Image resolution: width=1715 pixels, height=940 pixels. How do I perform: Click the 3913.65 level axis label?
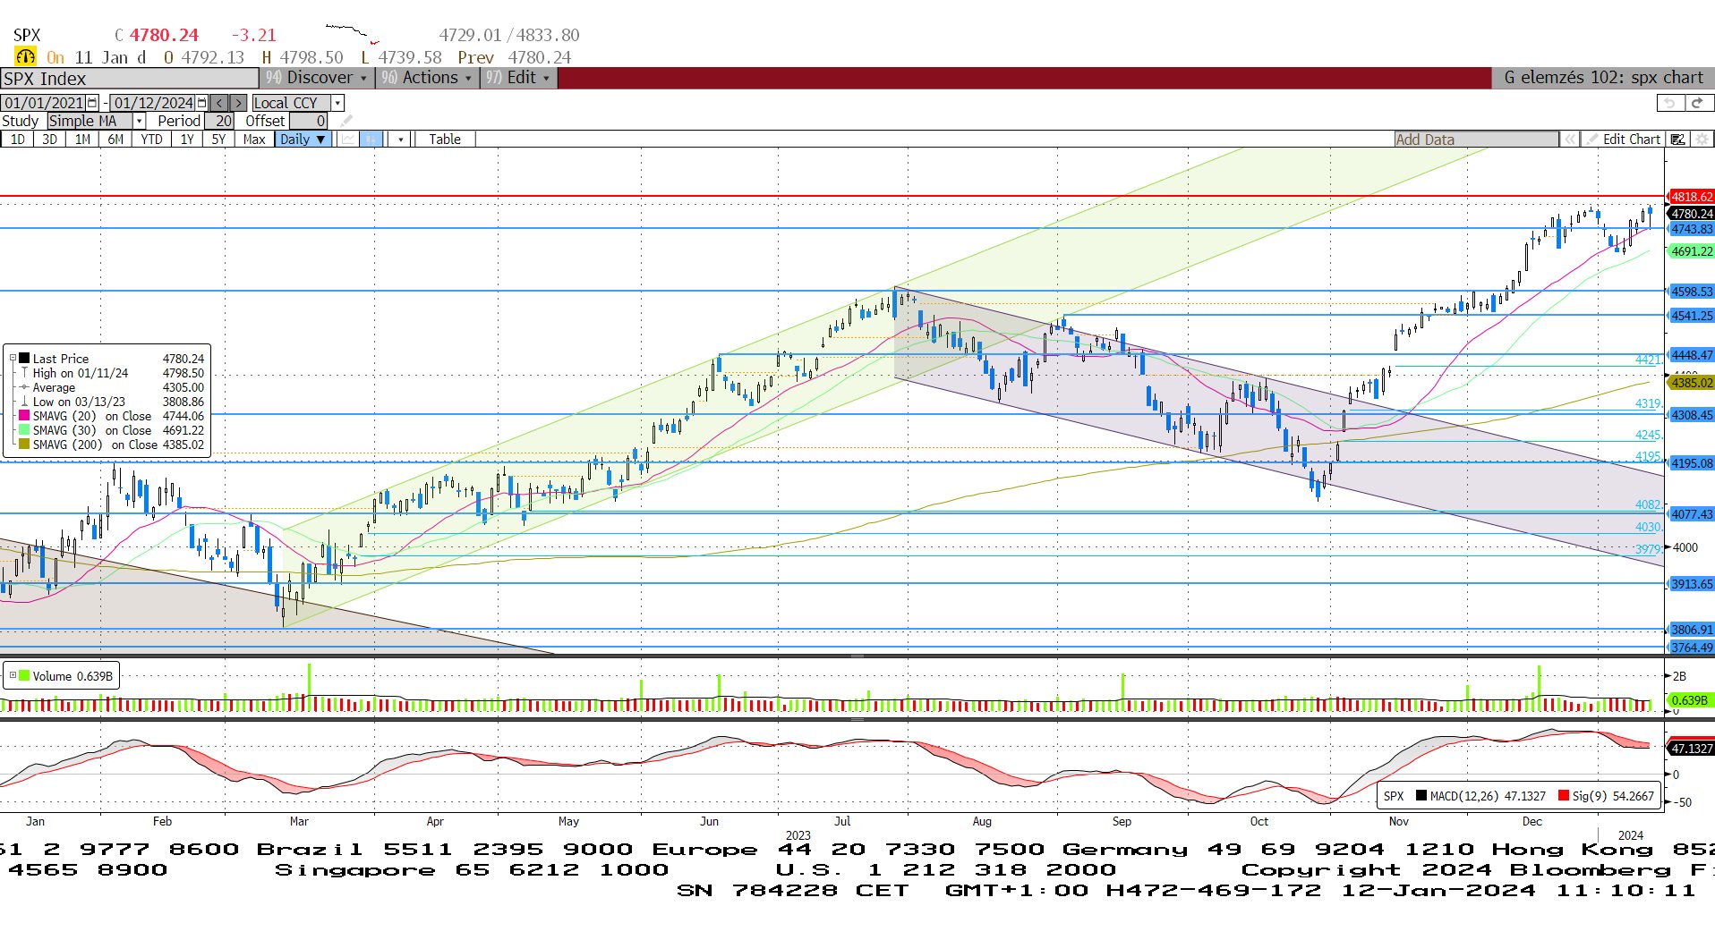pyautogui.click(x=1691, y=584)
